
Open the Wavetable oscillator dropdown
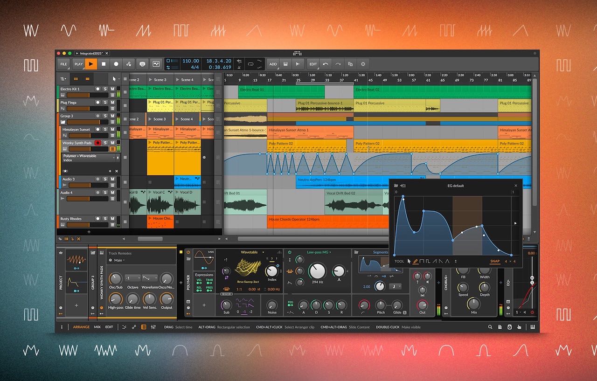pyautogui.click(x=252, y=252)
